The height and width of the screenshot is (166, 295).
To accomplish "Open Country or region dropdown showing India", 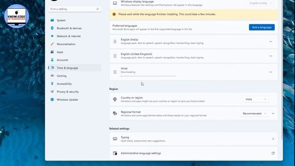I will pos(256,99).
